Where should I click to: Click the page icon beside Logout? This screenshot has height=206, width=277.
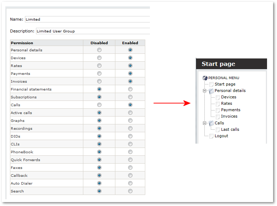pos(211,136)
